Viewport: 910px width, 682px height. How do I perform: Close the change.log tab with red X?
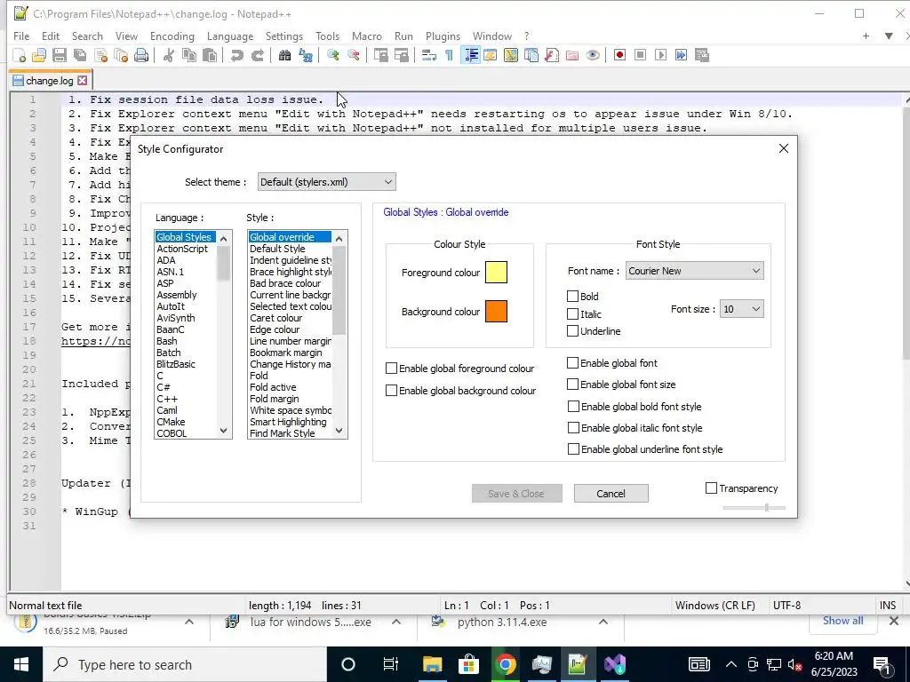(x=83, y=81)
